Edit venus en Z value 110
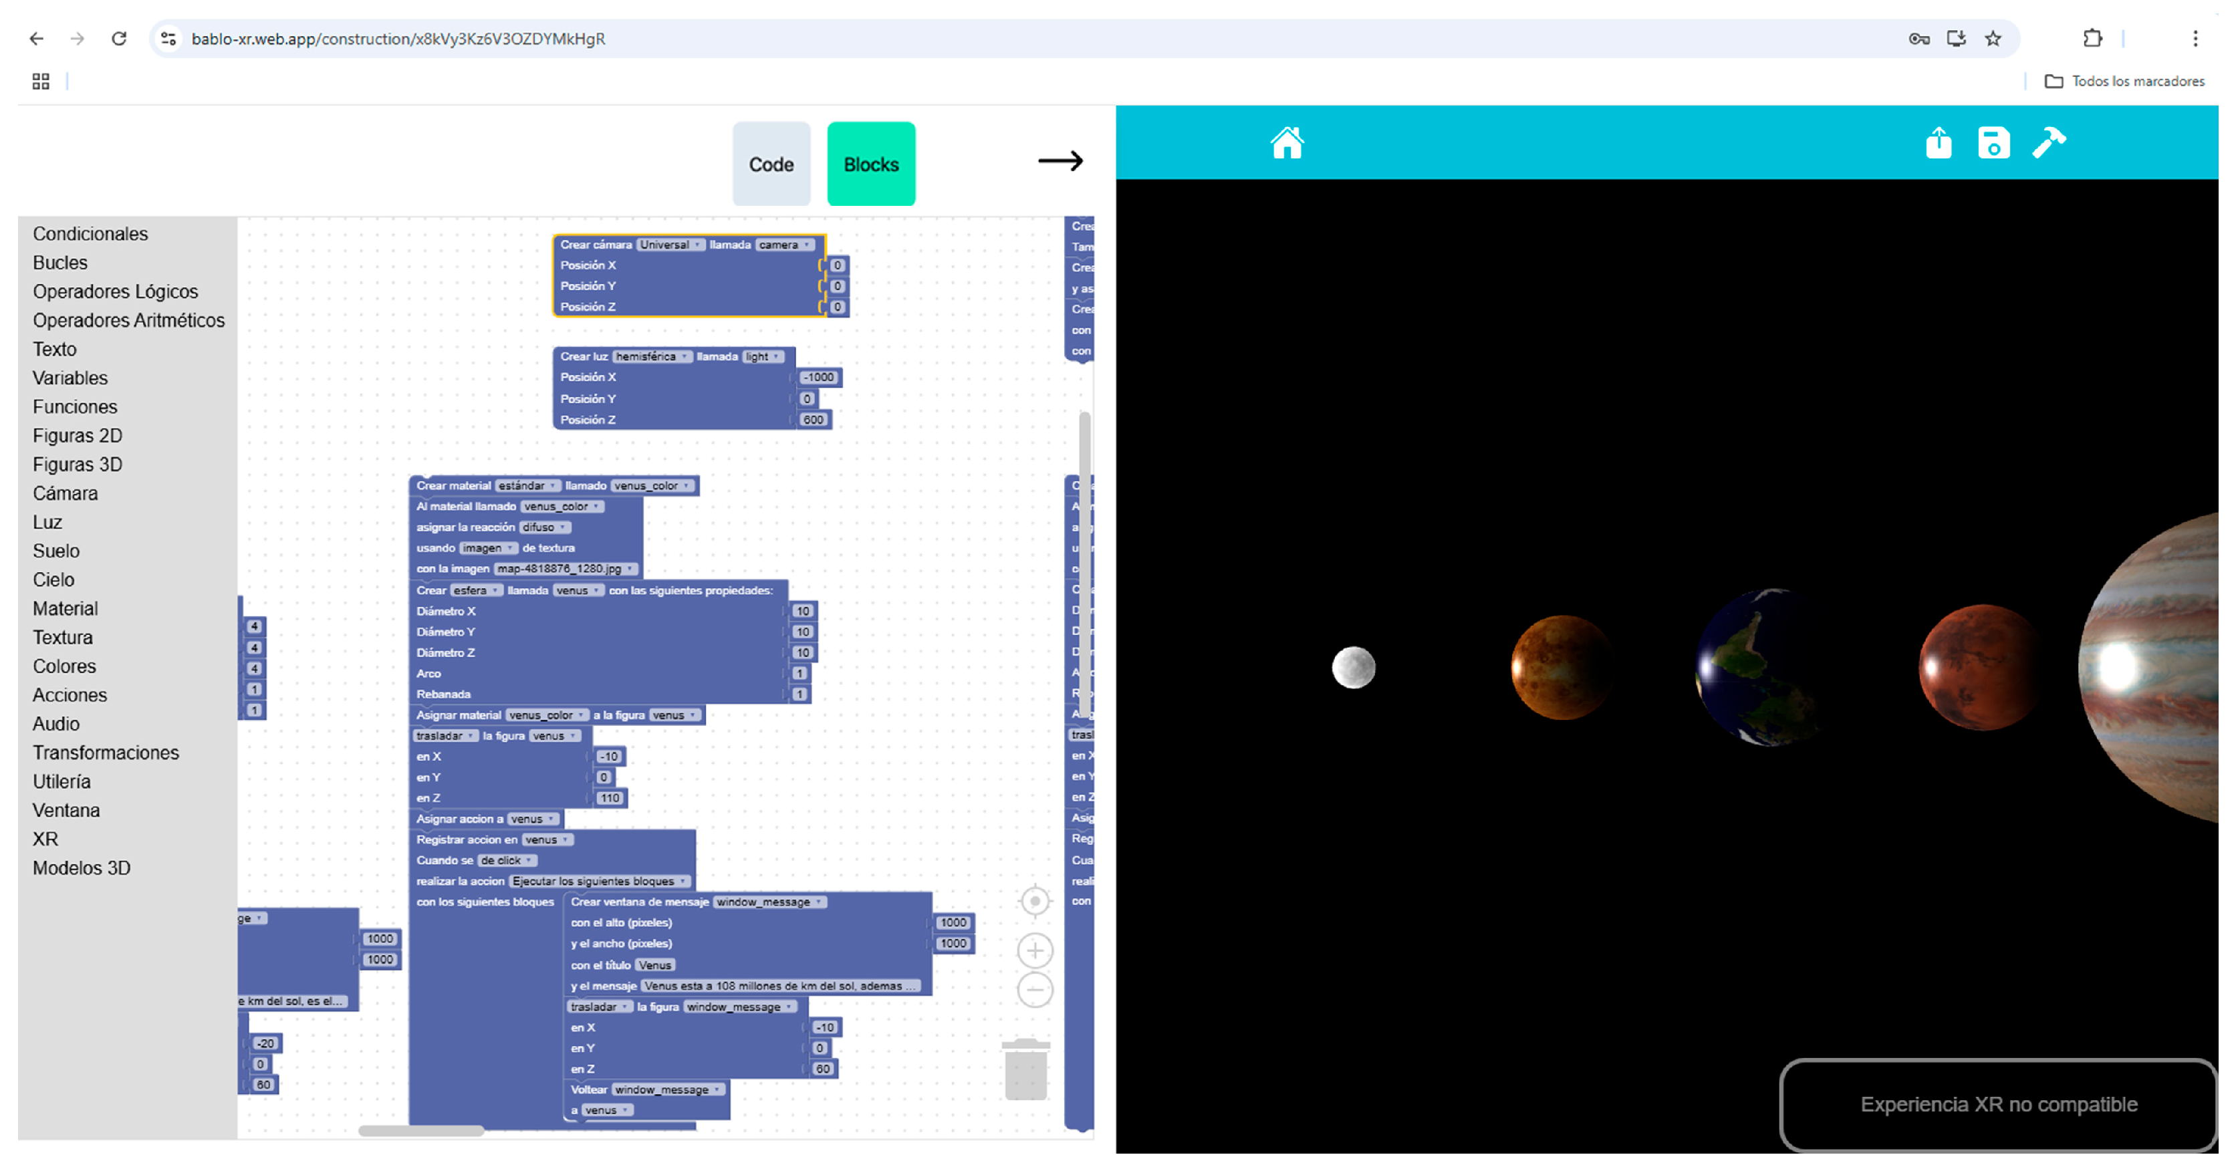 (x=610, y=798)
